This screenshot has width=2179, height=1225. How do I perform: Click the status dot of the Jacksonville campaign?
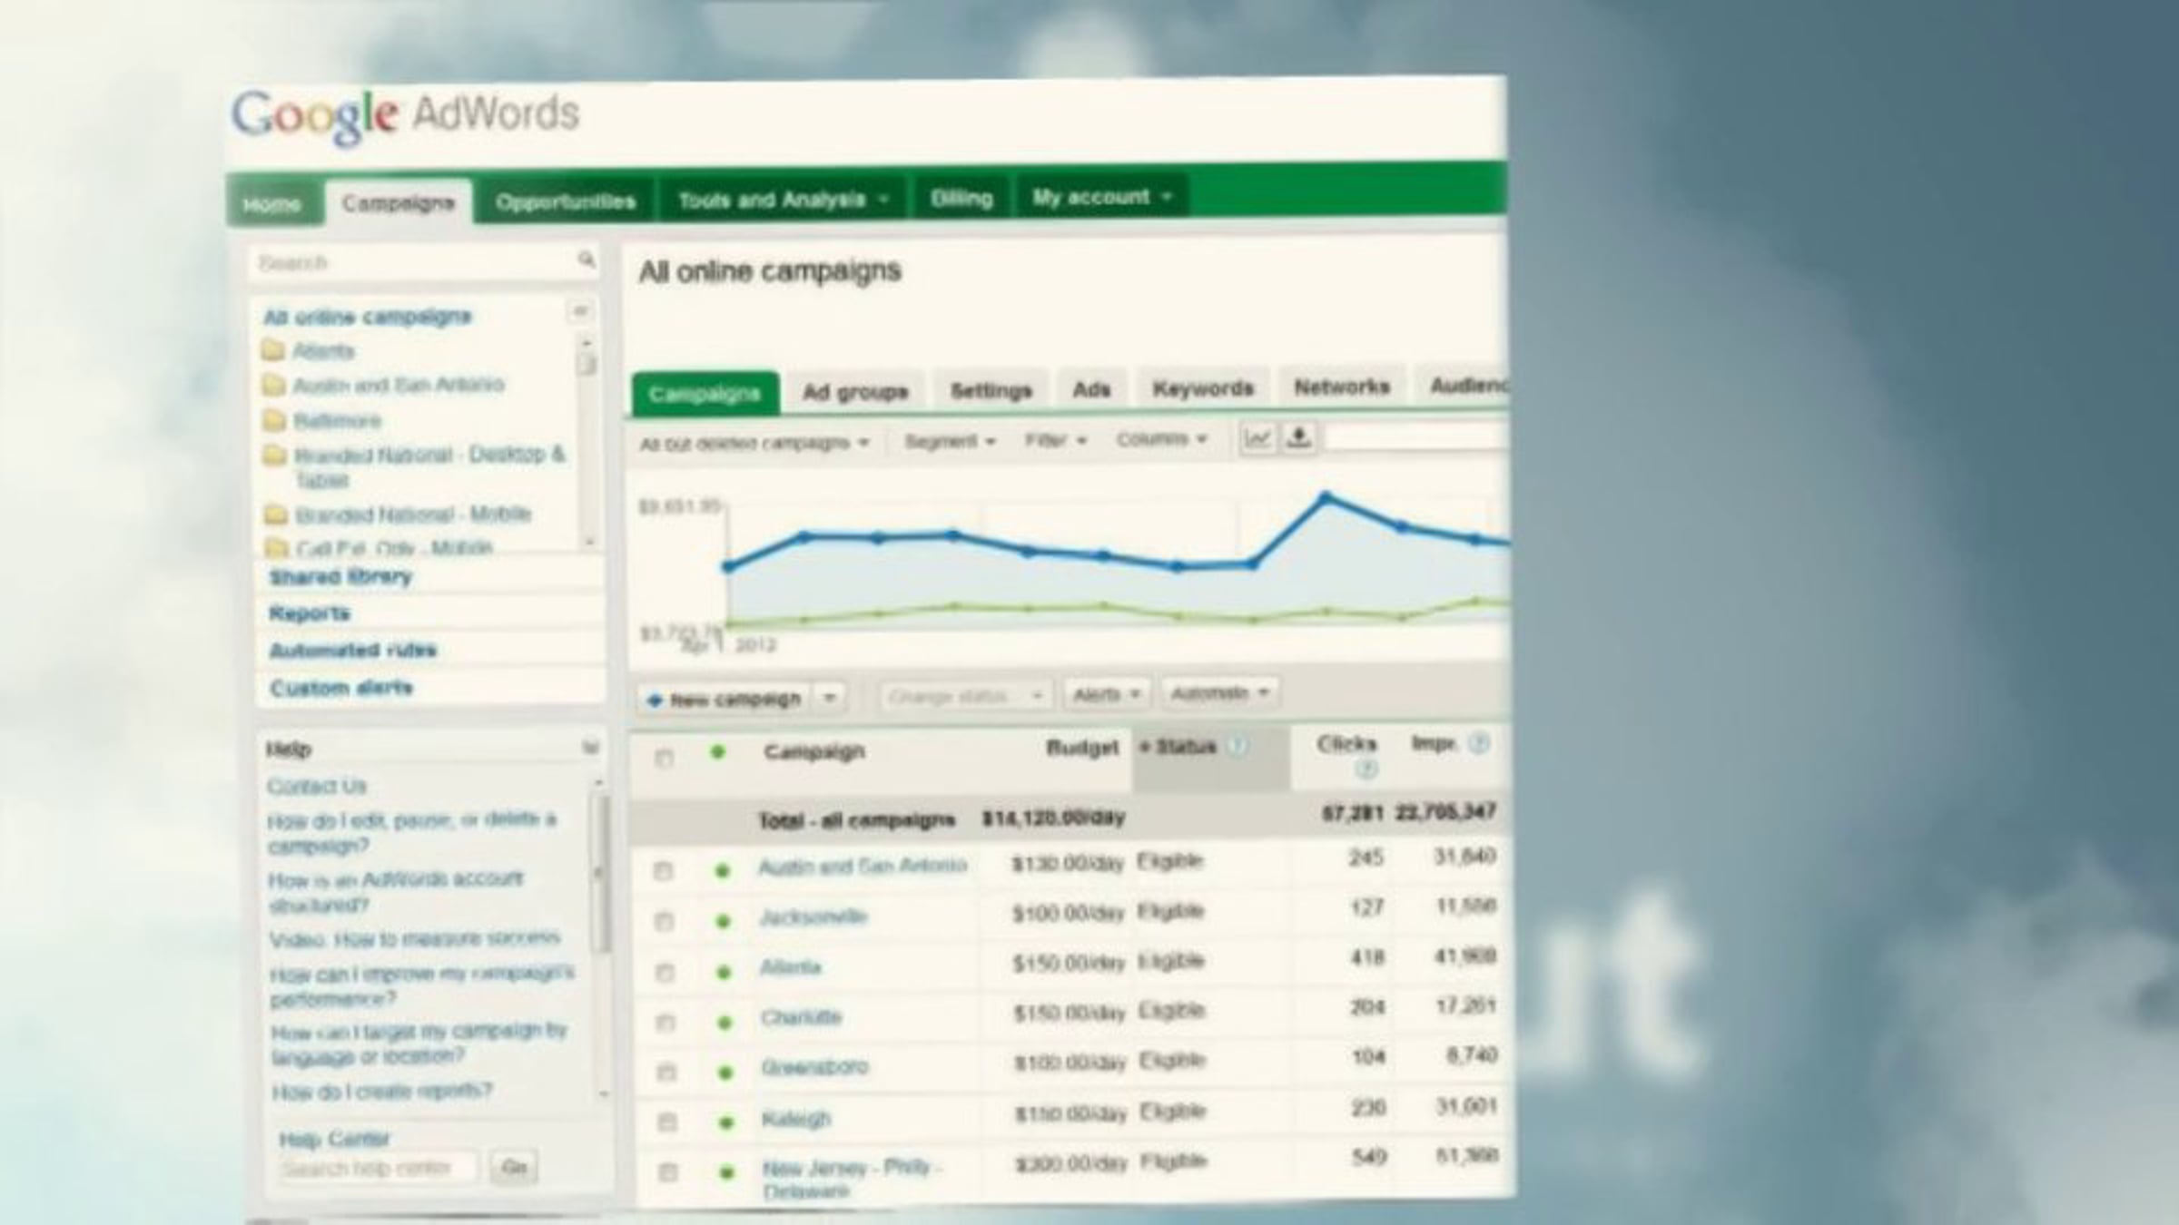(723, 921)
